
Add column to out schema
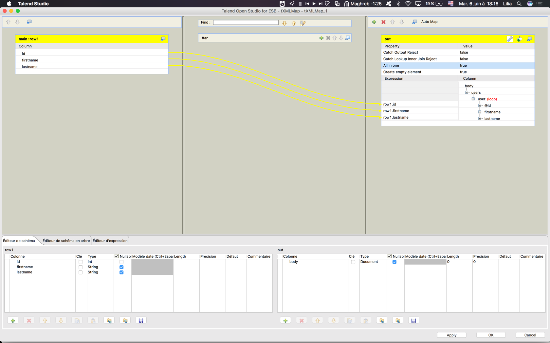point(285,320)
